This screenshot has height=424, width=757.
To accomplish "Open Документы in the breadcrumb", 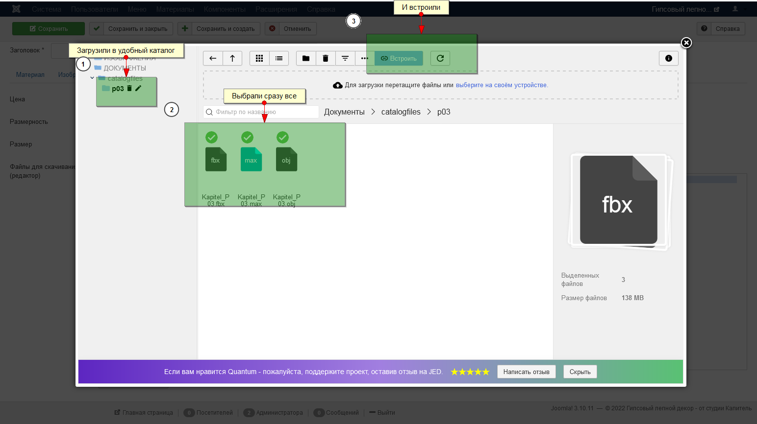I will [344, 112].
